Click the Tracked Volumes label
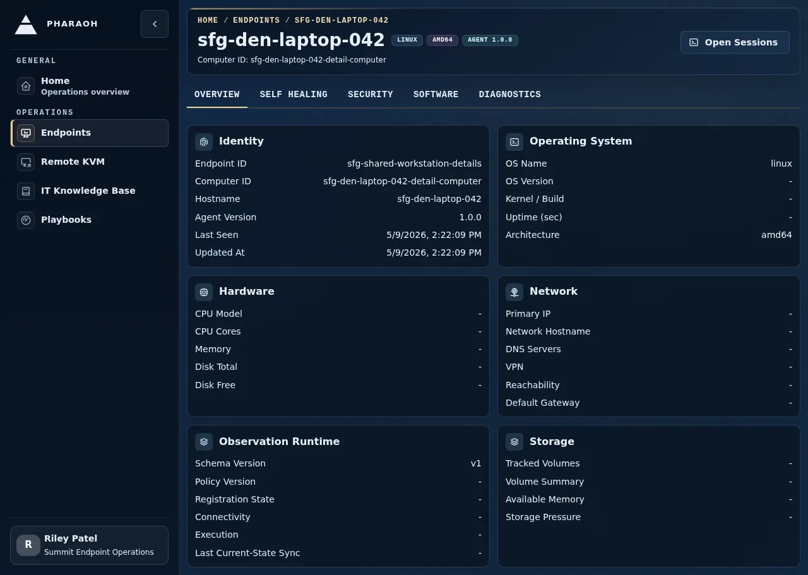Screen dimensions: 808x575 pos(542,463)
